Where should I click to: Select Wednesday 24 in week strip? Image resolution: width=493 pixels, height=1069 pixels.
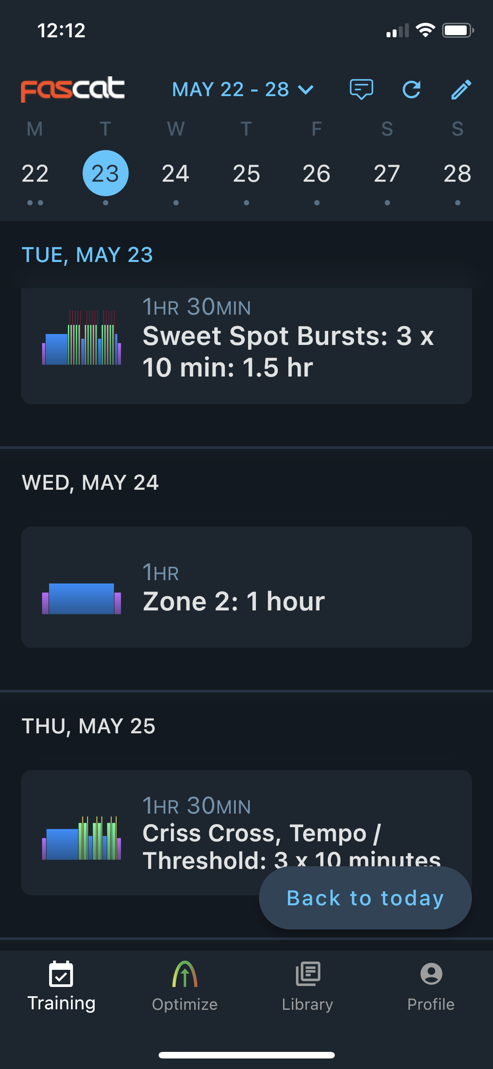coord(176,173)
